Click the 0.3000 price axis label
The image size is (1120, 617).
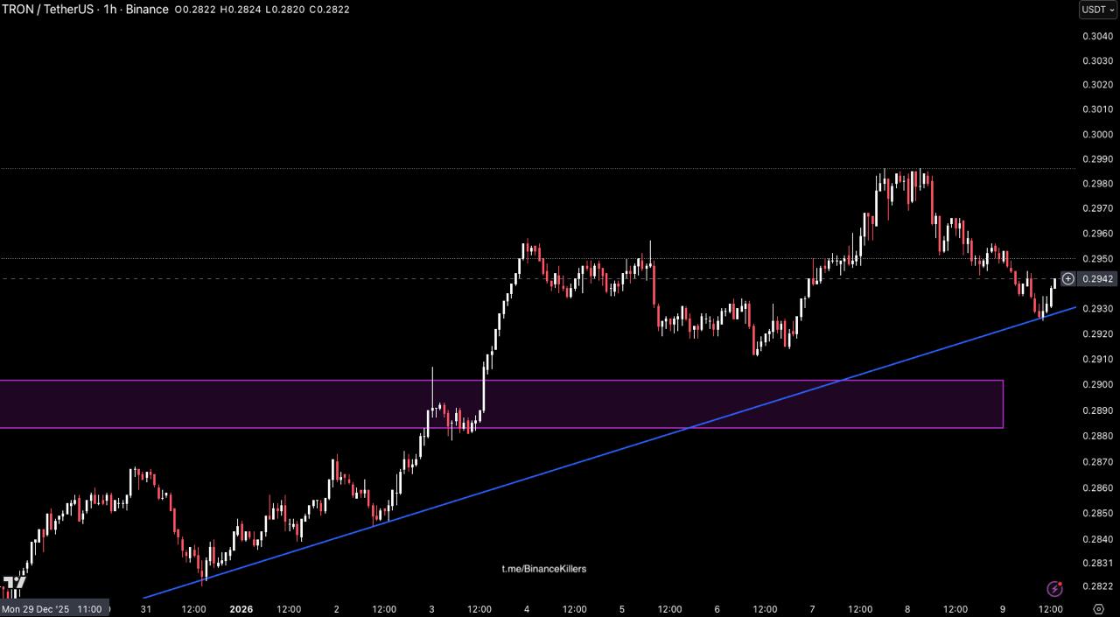1096,135
